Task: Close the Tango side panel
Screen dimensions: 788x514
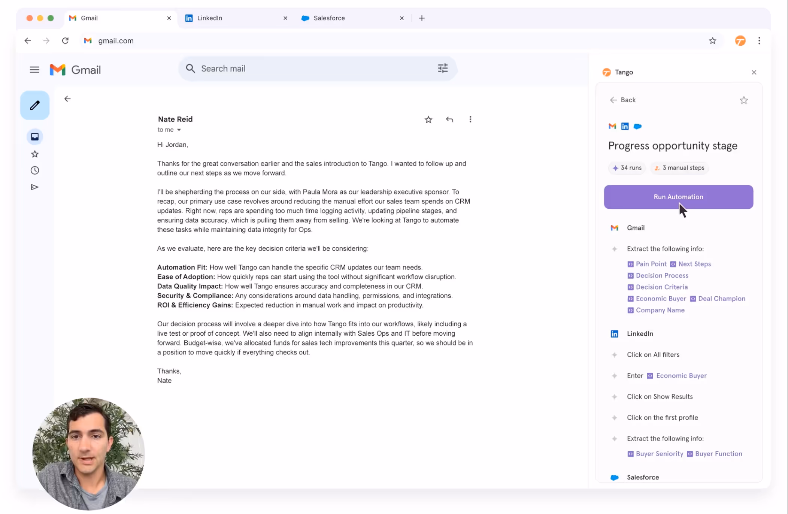Action: pos(754,72)
